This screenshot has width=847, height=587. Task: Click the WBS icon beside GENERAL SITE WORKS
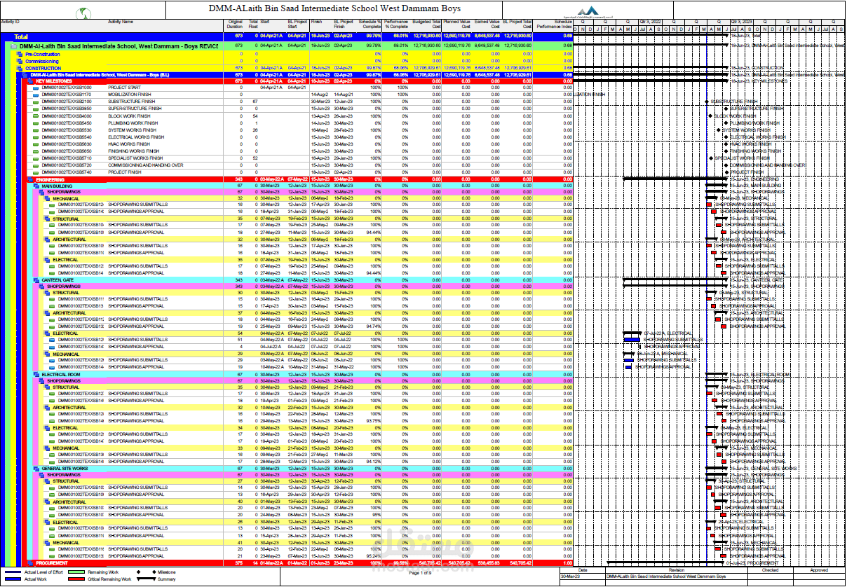point(36,469)
